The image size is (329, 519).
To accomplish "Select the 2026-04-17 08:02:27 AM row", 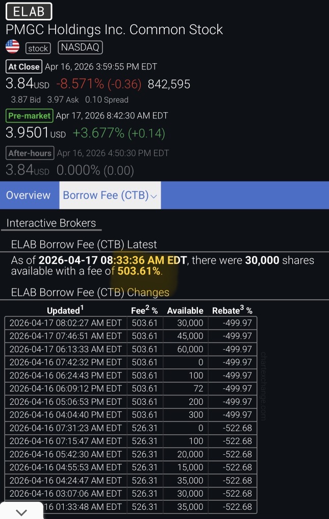I will tap(131, 323).
